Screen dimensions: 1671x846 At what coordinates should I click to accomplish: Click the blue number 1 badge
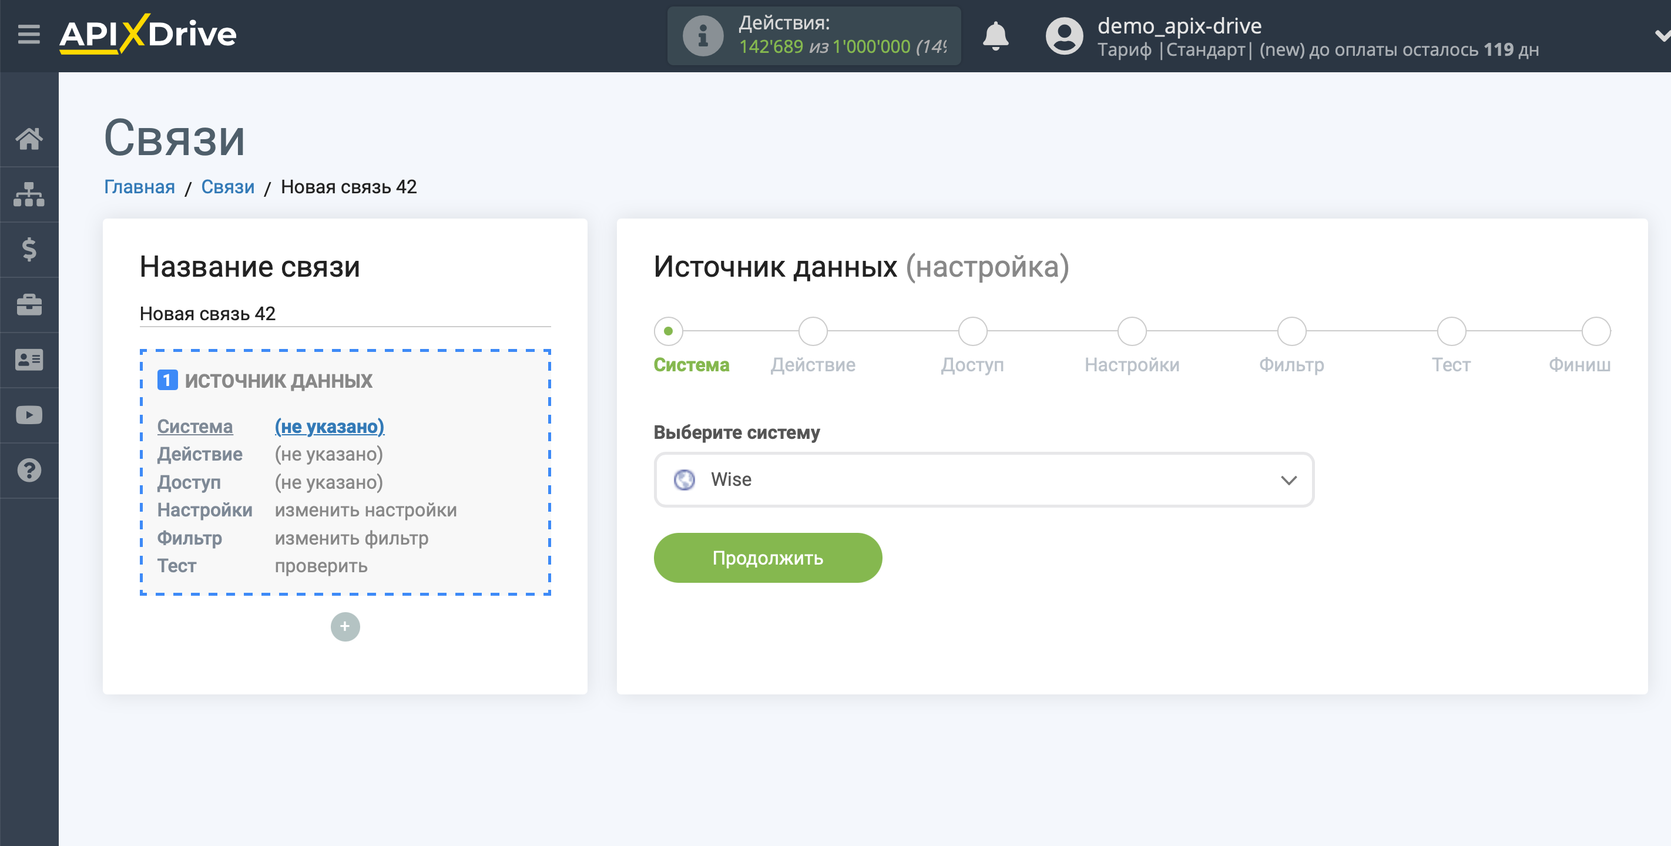coord(167,380)
